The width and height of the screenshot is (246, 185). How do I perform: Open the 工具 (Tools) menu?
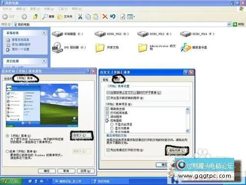click(63, 9)
